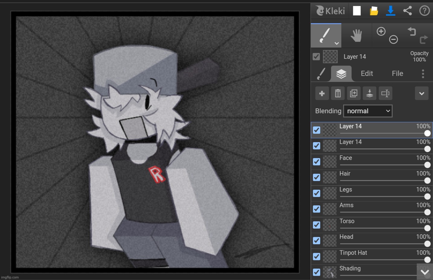The width and height of the screenshot is (433, 280).
Task: Hide the Hair layer
Action: tap(317, 177)
